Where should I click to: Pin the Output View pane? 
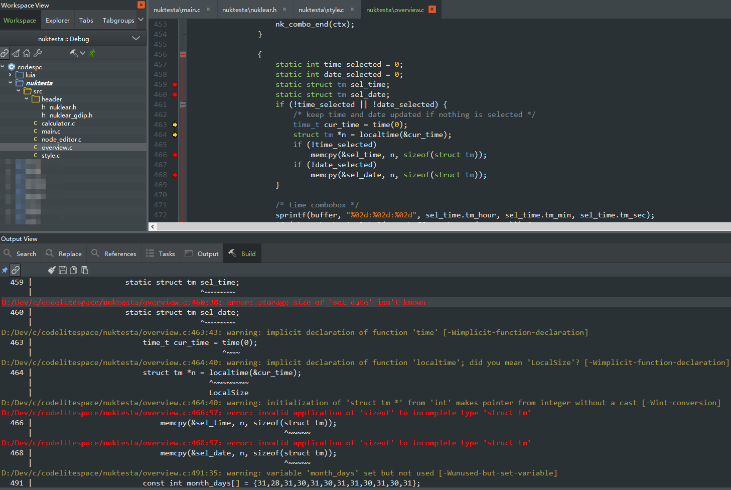(5, 270)
